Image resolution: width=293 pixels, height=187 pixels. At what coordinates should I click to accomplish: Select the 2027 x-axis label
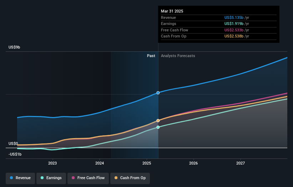[241, 163]
